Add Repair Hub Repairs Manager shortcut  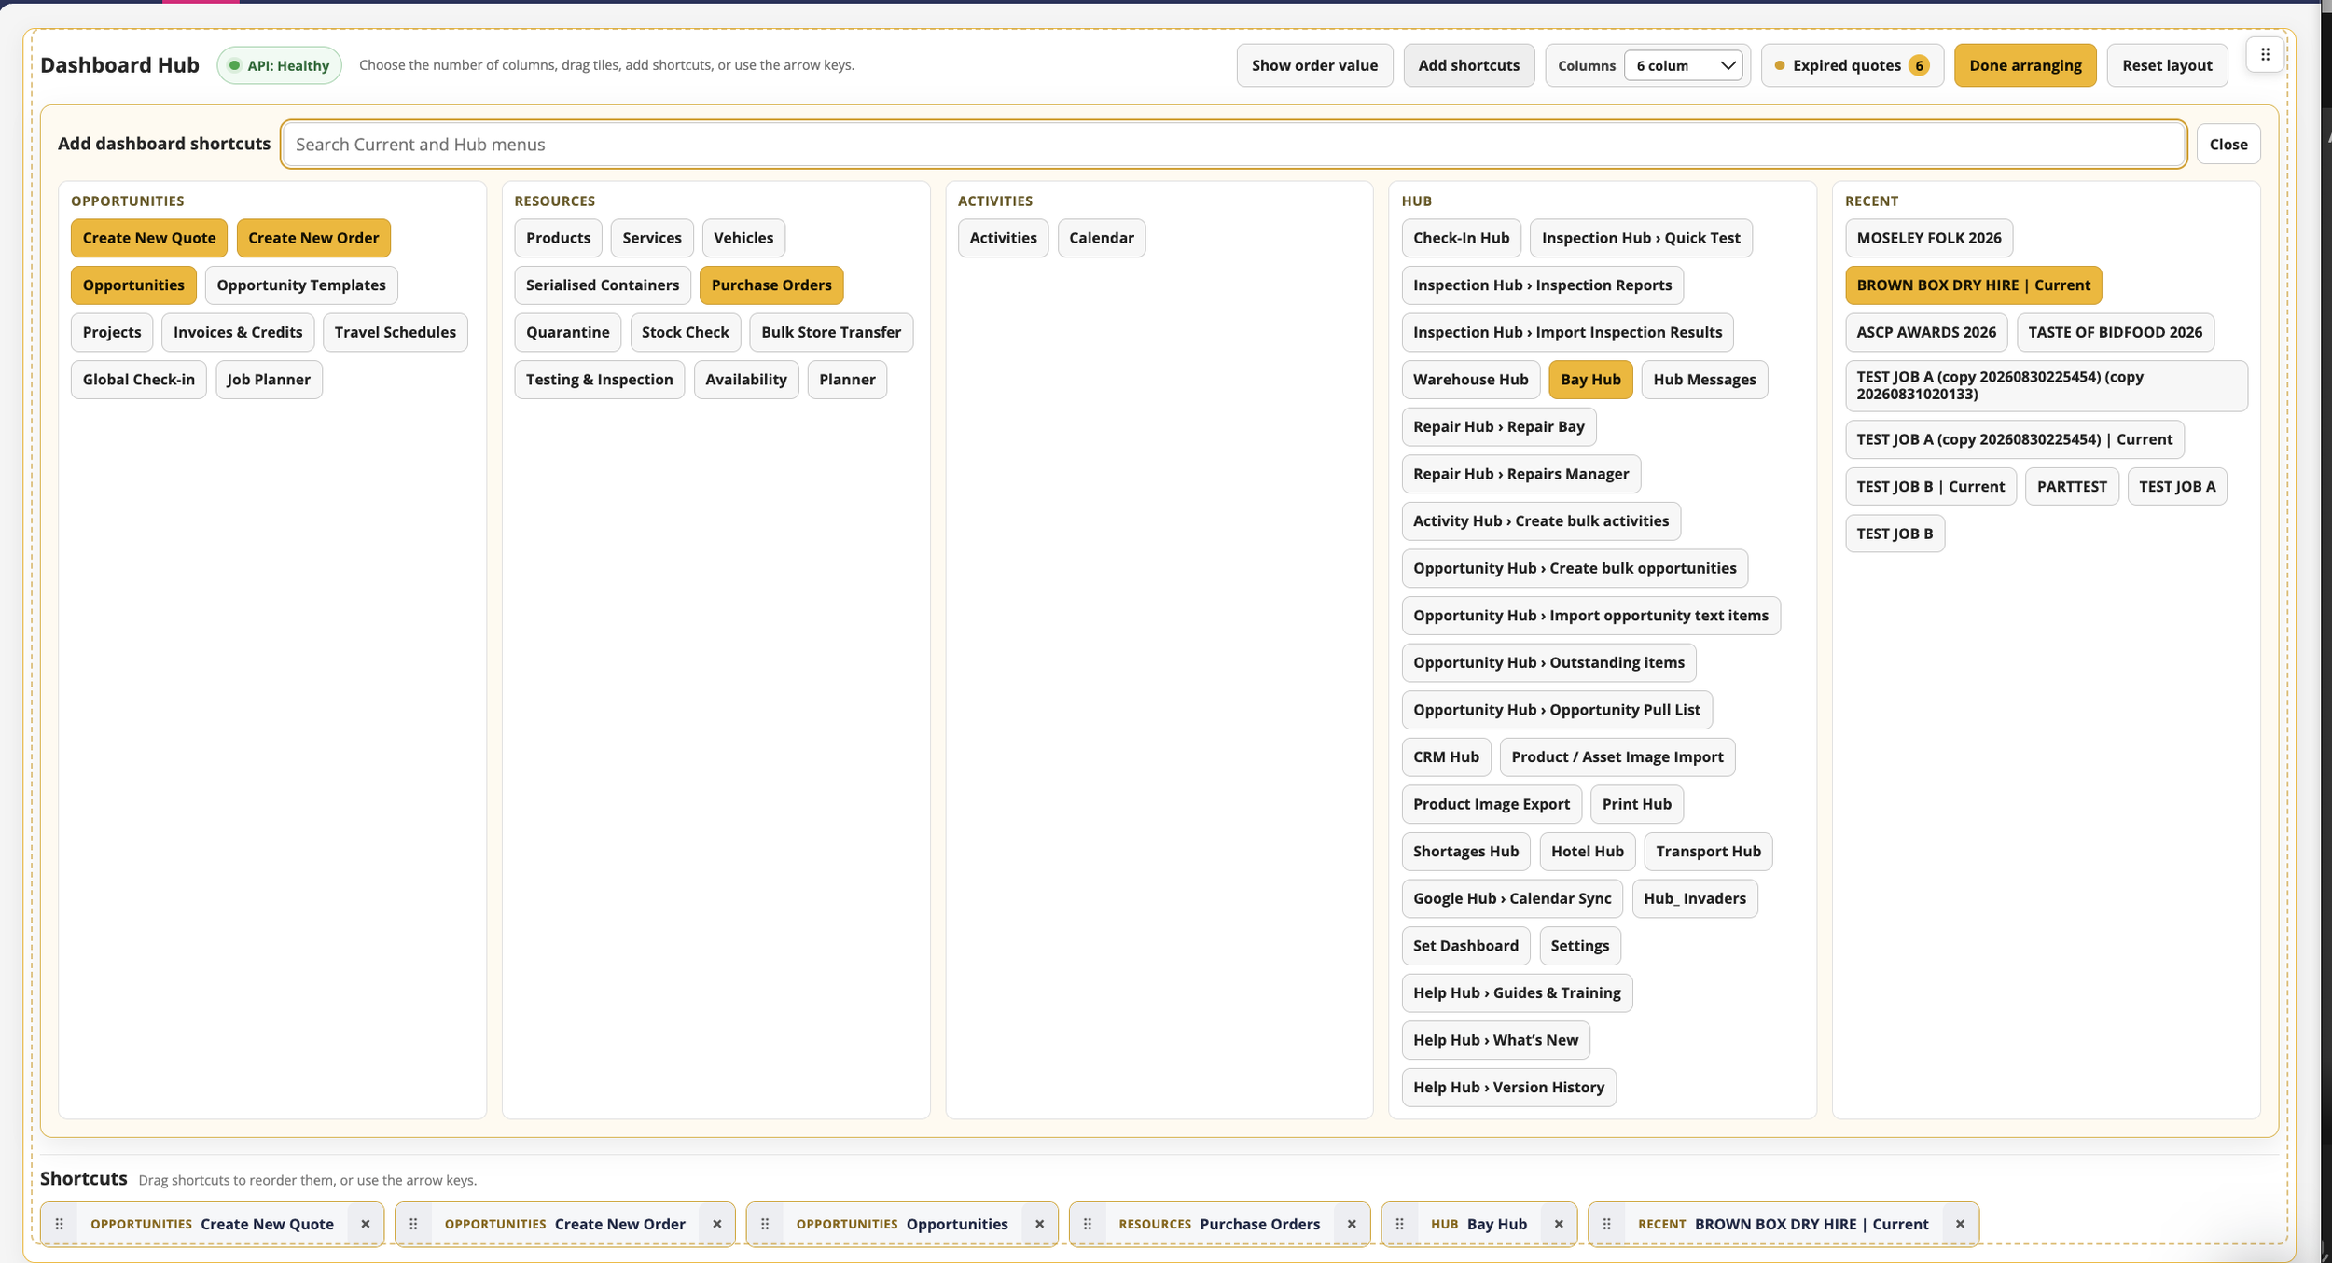point(1520,474)
